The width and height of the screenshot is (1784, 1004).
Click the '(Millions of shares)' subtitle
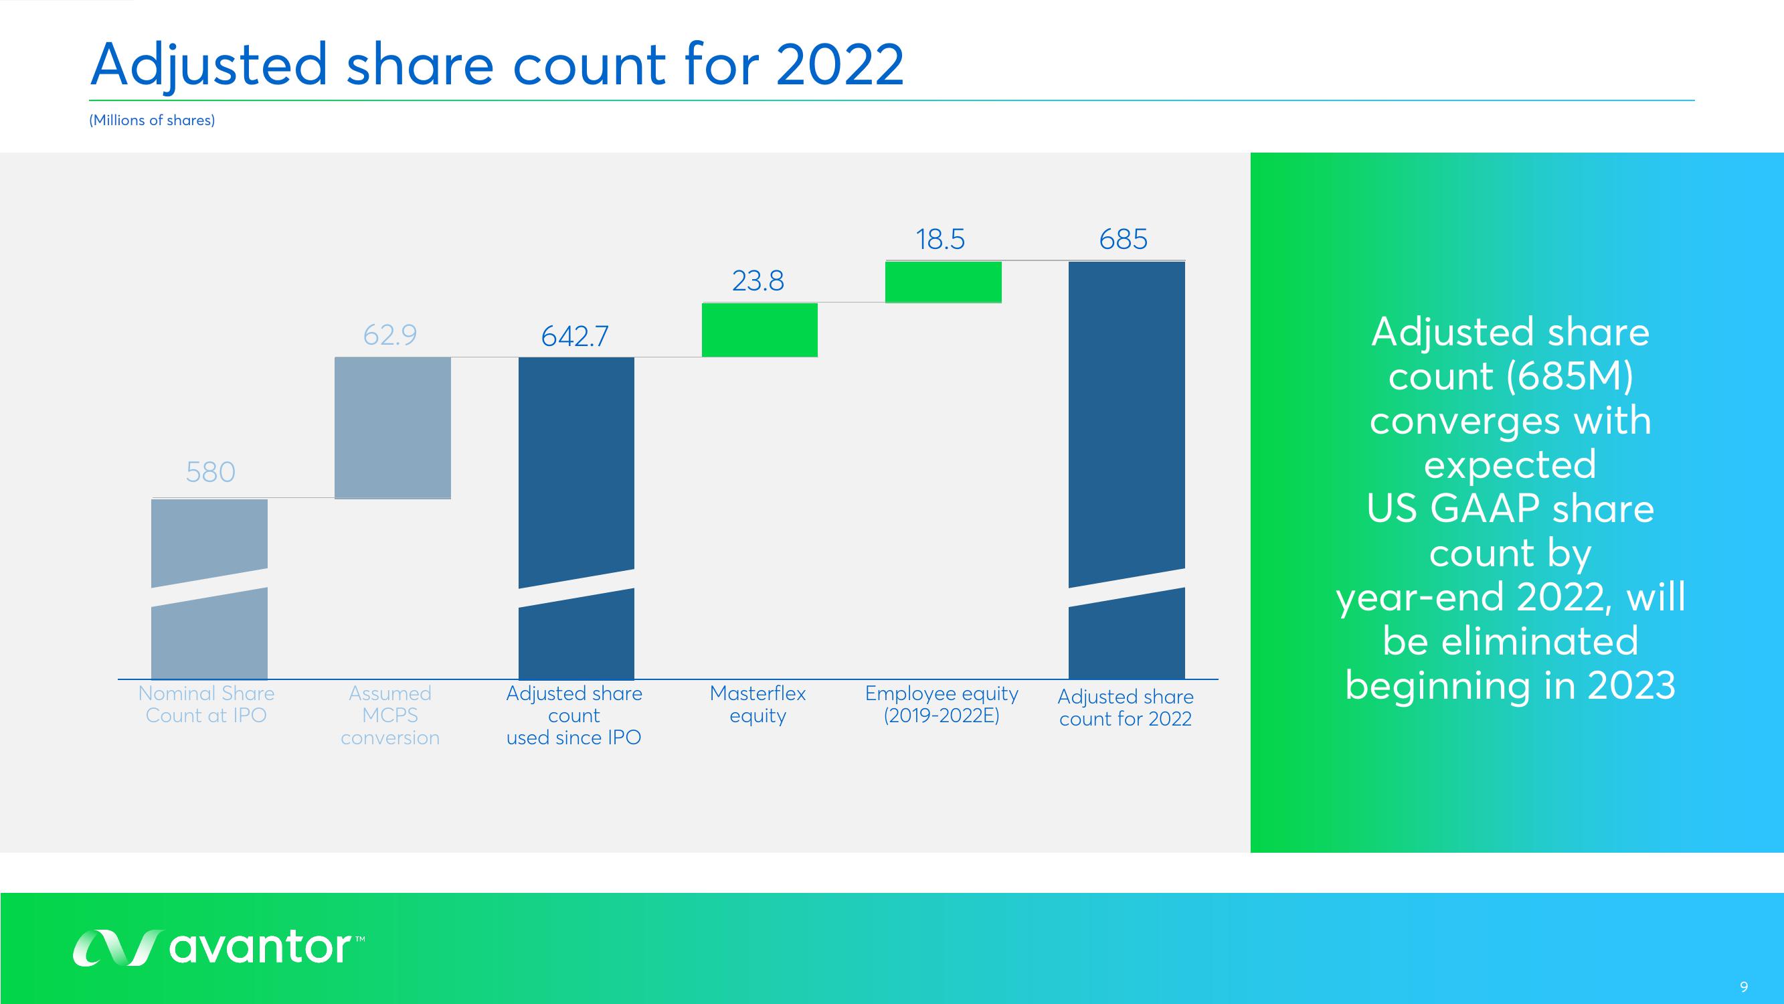(153, 120)
